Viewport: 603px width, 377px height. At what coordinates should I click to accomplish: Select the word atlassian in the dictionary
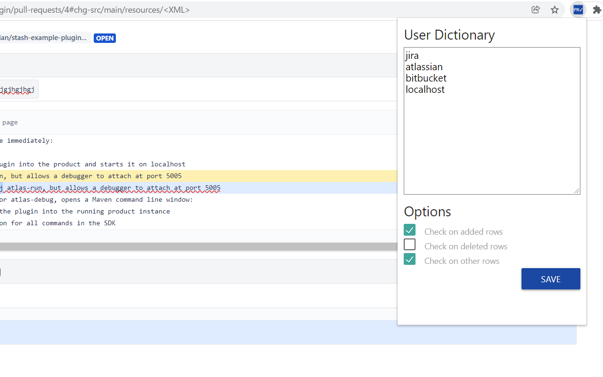tap(424, 66)
